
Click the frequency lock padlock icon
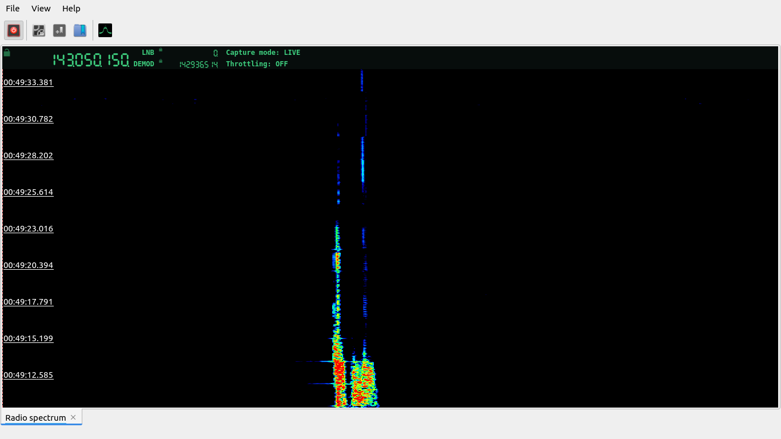[7, 53]
